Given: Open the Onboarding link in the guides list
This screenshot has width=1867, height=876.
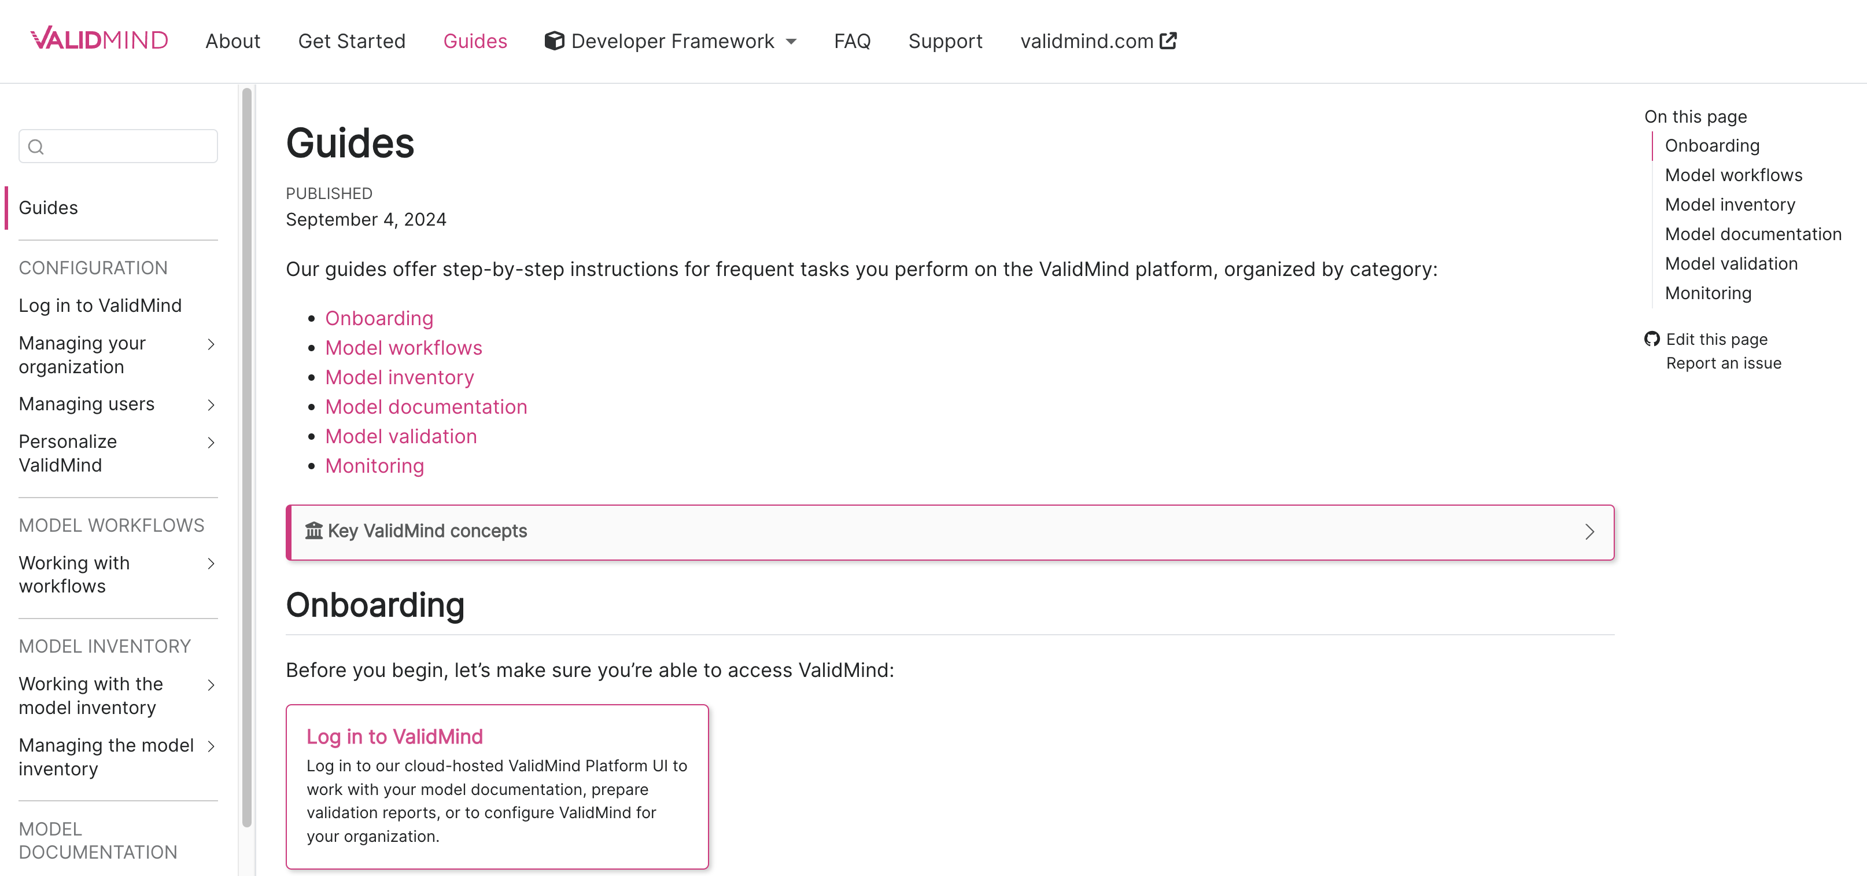Looking at the screenshot, I should tap(380, 318).
